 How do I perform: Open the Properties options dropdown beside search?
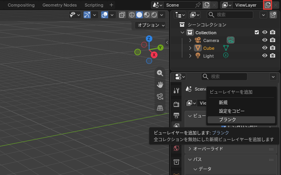pos(273,77)
